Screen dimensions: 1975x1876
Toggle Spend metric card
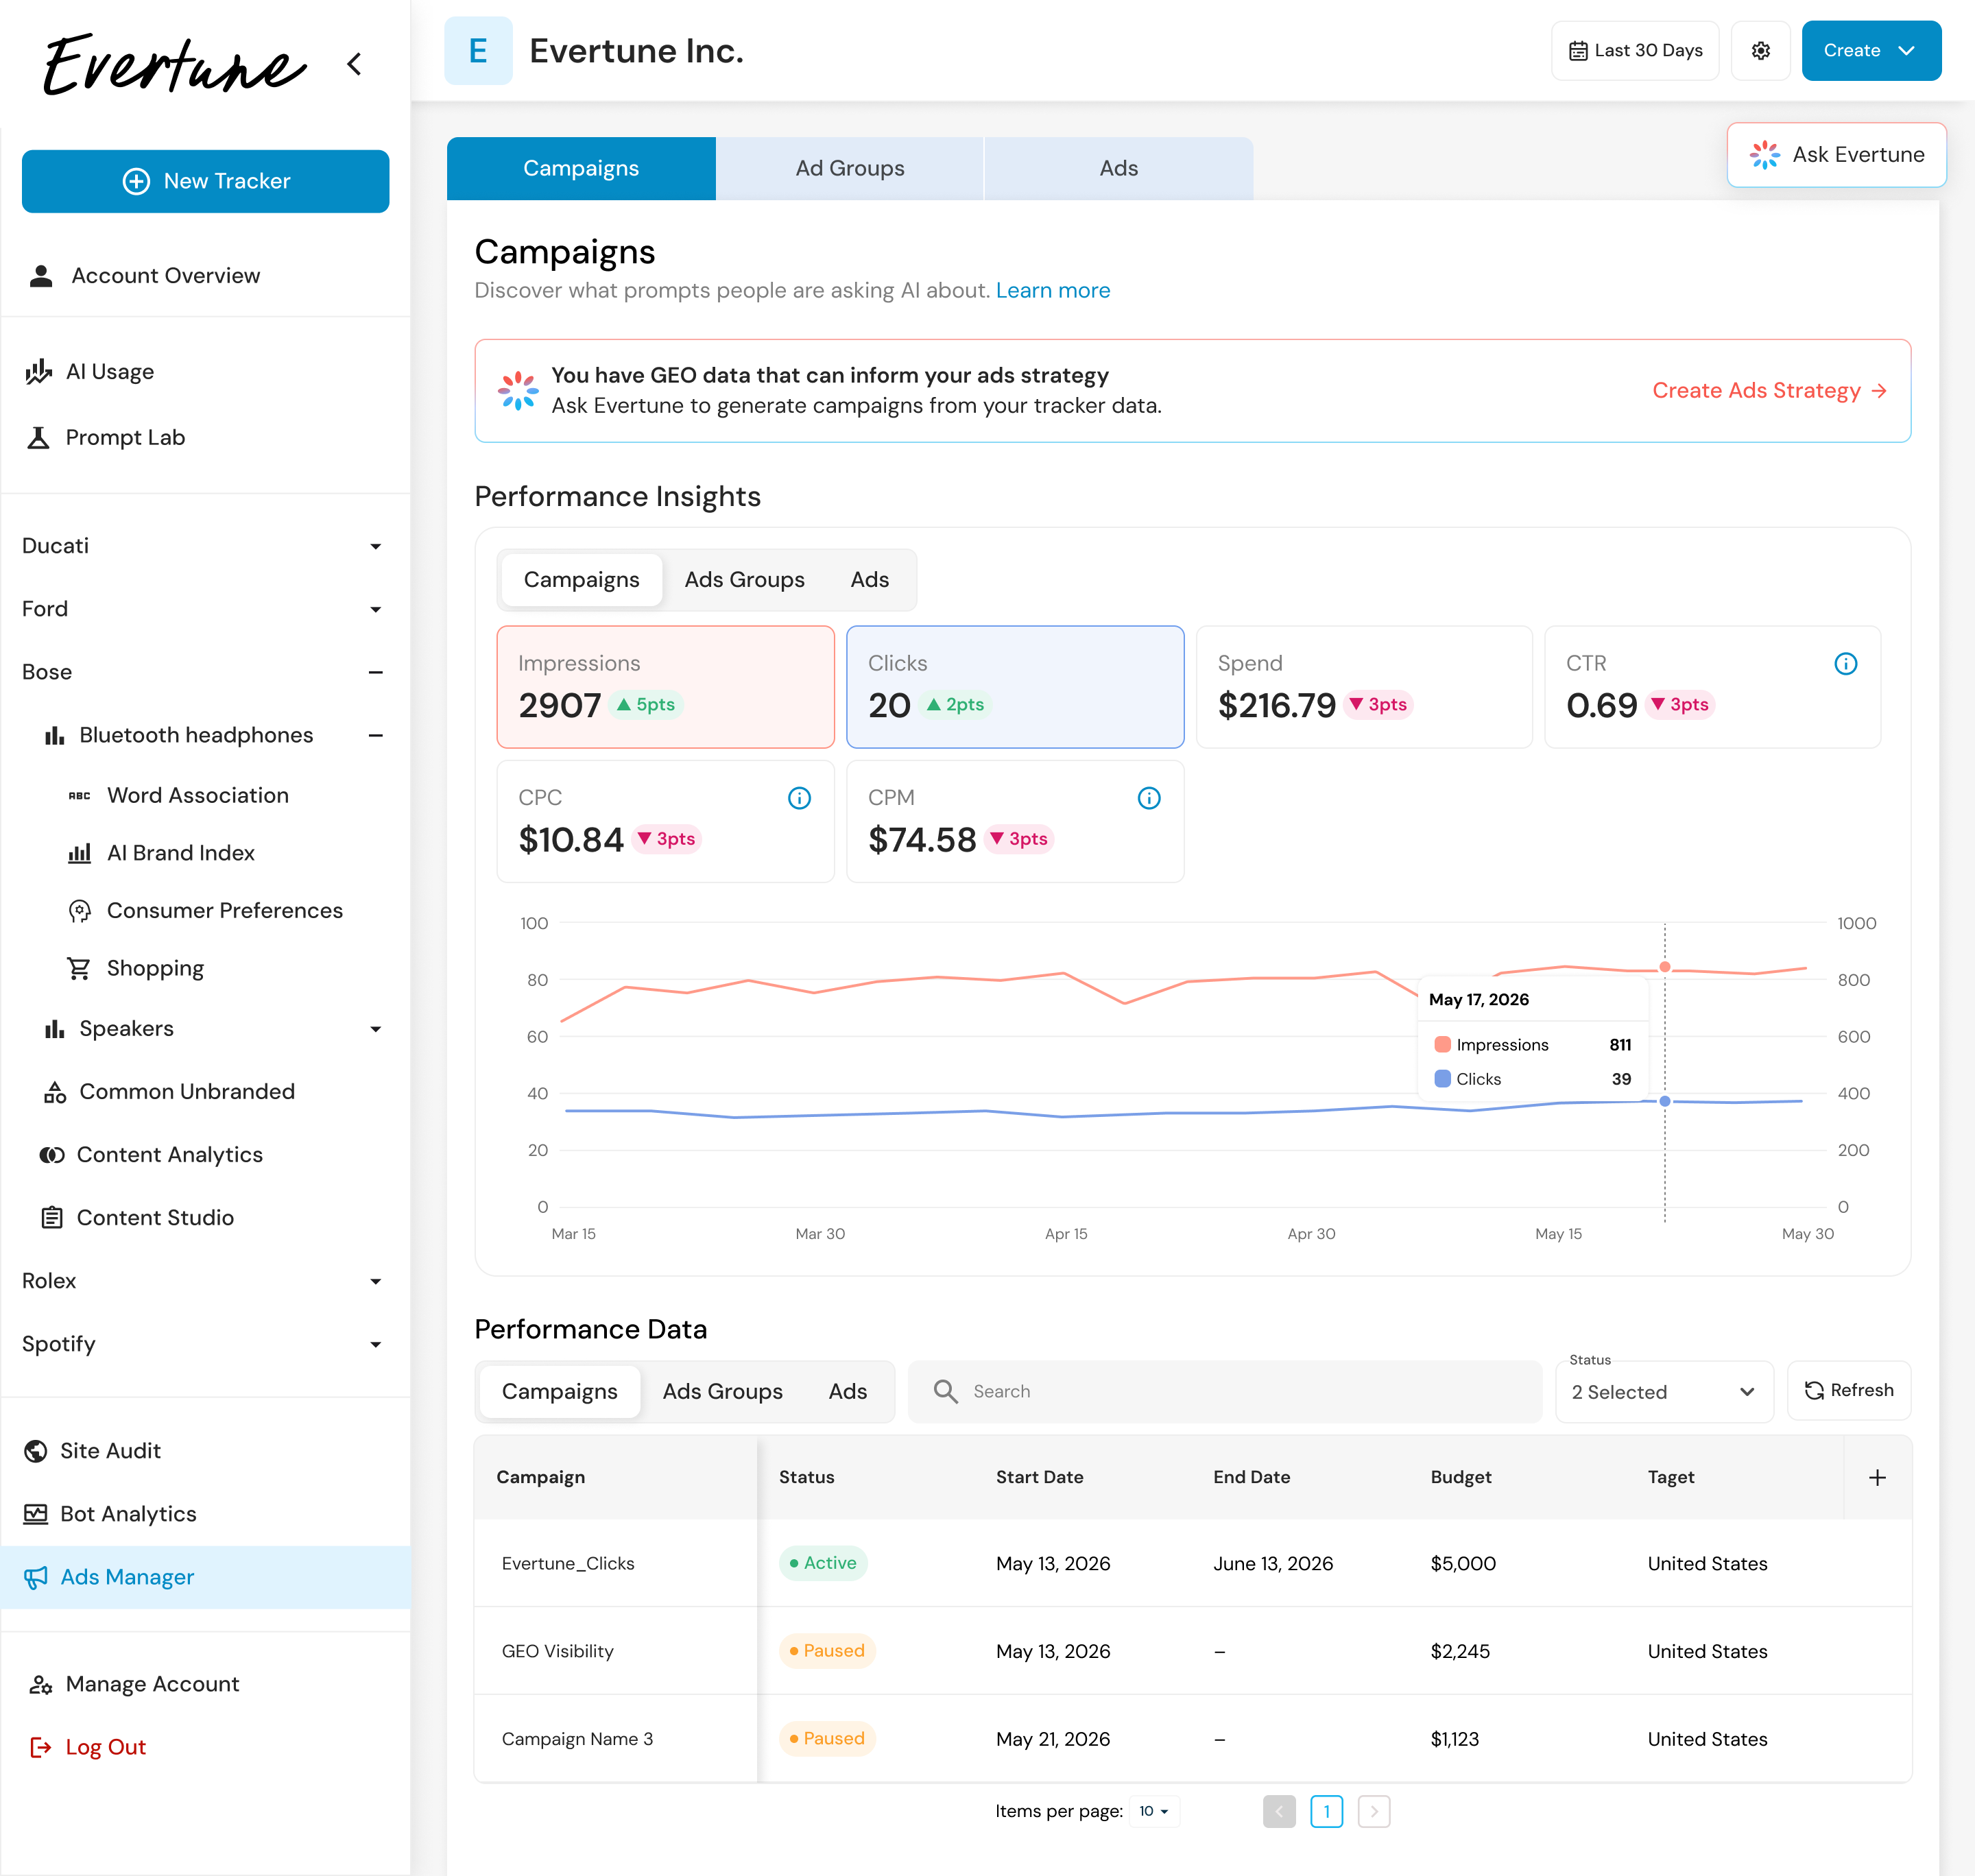1364,687
